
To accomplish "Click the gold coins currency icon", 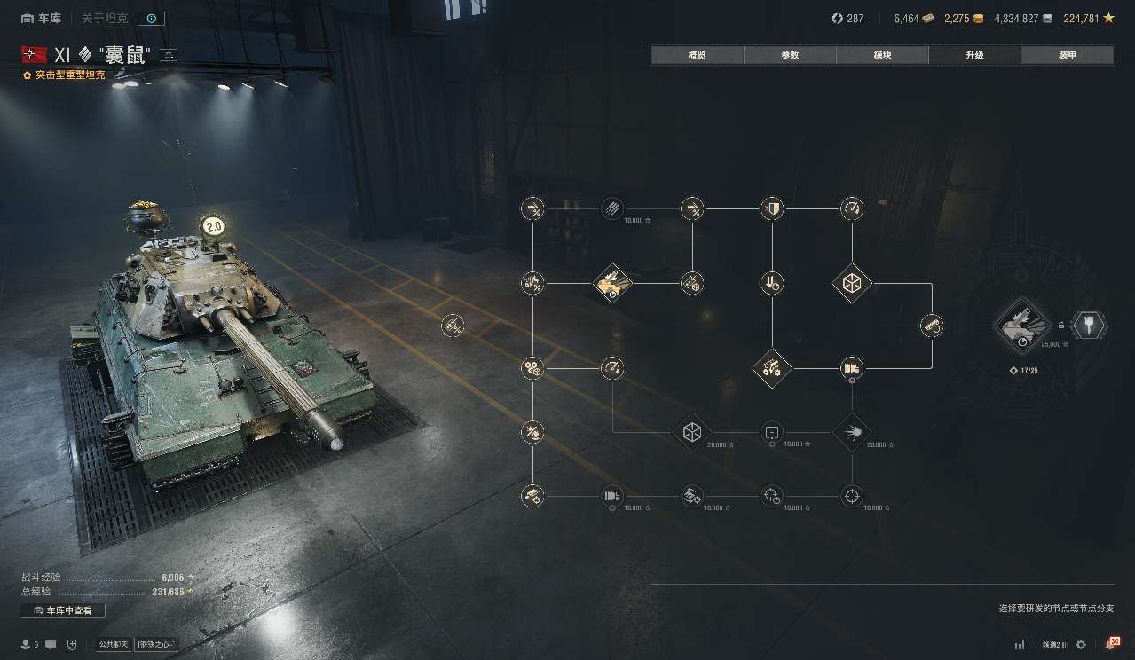I will (977, 18).
